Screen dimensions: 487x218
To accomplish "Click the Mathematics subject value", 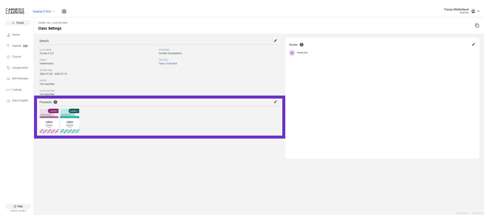I will 47,63.
